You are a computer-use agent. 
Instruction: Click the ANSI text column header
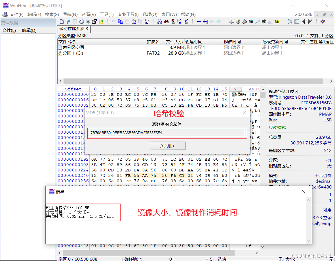click(254, 89)
